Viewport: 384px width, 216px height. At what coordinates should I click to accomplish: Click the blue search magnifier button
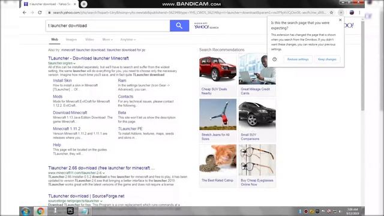pos(179,26)
